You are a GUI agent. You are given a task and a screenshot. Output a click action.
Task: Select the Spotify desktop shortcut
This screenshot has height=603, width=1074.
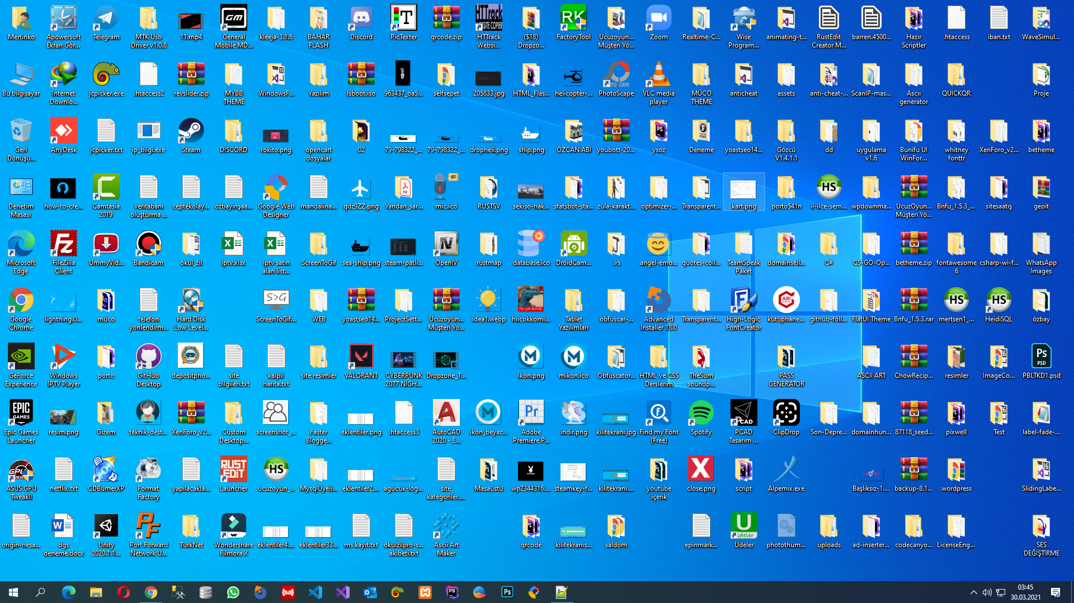click(x=701, y=419)
